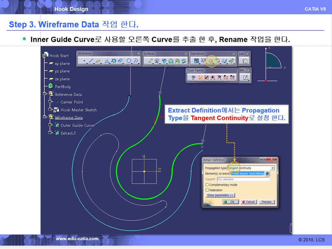332x249 pixels.
Task: Open the Law toolbar graph icon
Action: pyautogui.click(x=245, y=61)
